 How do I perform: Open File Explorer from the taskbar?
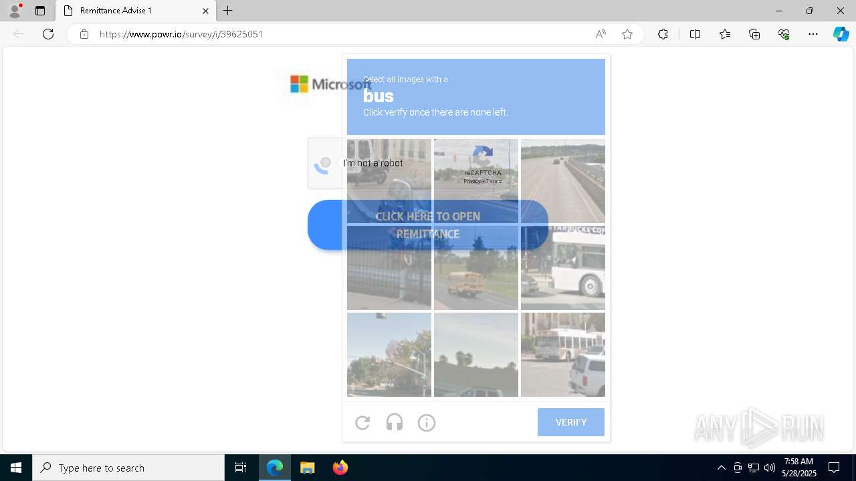click(308, 468)
